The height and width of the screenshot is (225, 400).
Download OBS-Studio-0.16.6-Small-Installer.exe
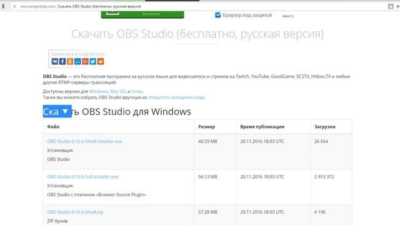pyautogui.click(x=85, y=141)
